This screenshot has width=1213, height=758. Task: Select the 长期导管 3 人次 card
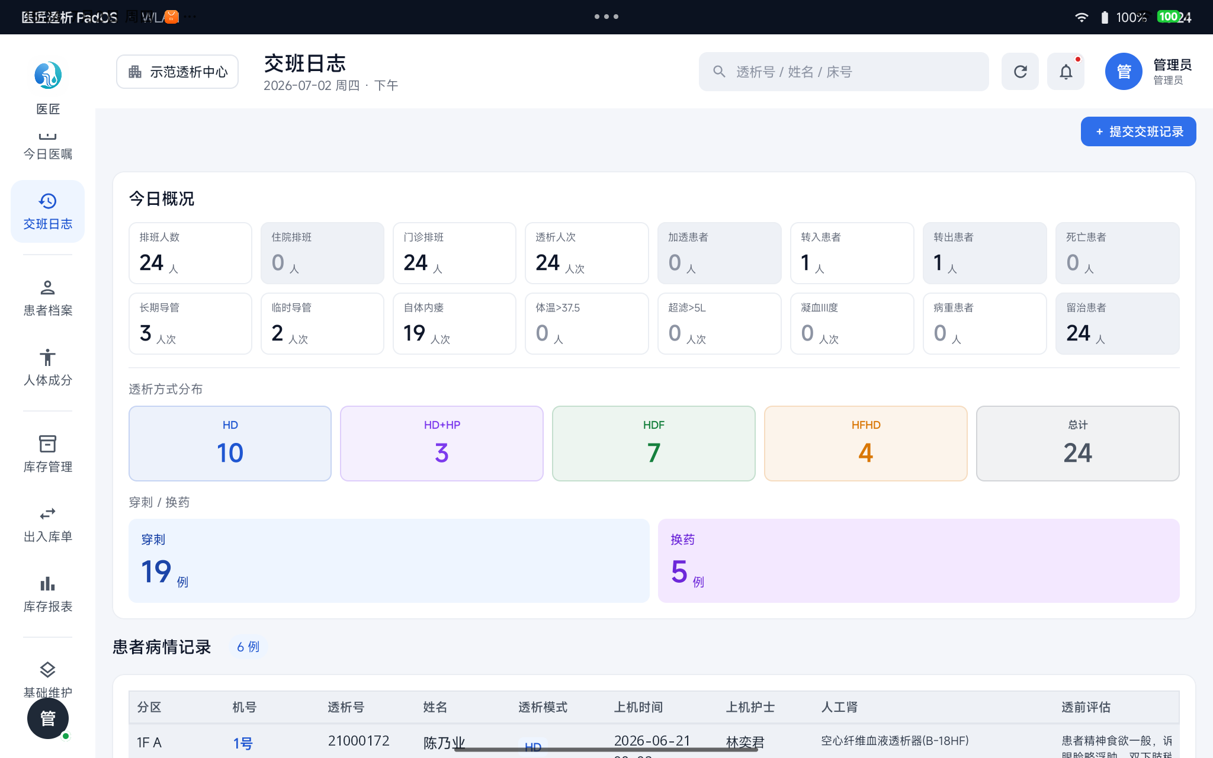click(190, 323)
